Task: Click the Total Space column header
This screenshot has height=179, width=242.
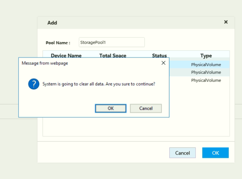Action: pos(113,56)
